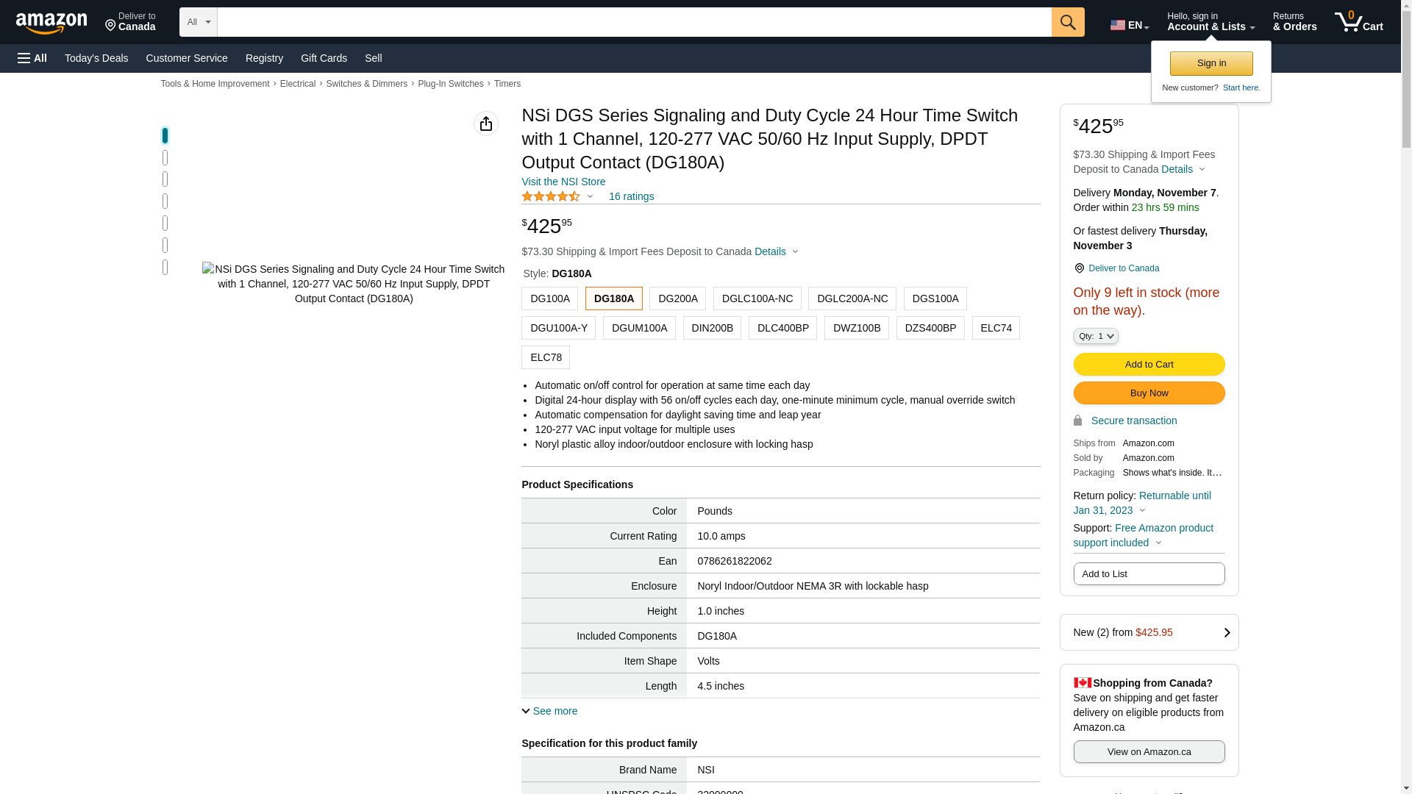This screenshot has height=794, width=1412.
Task: Select the DG100A style option
Action: 549,298
